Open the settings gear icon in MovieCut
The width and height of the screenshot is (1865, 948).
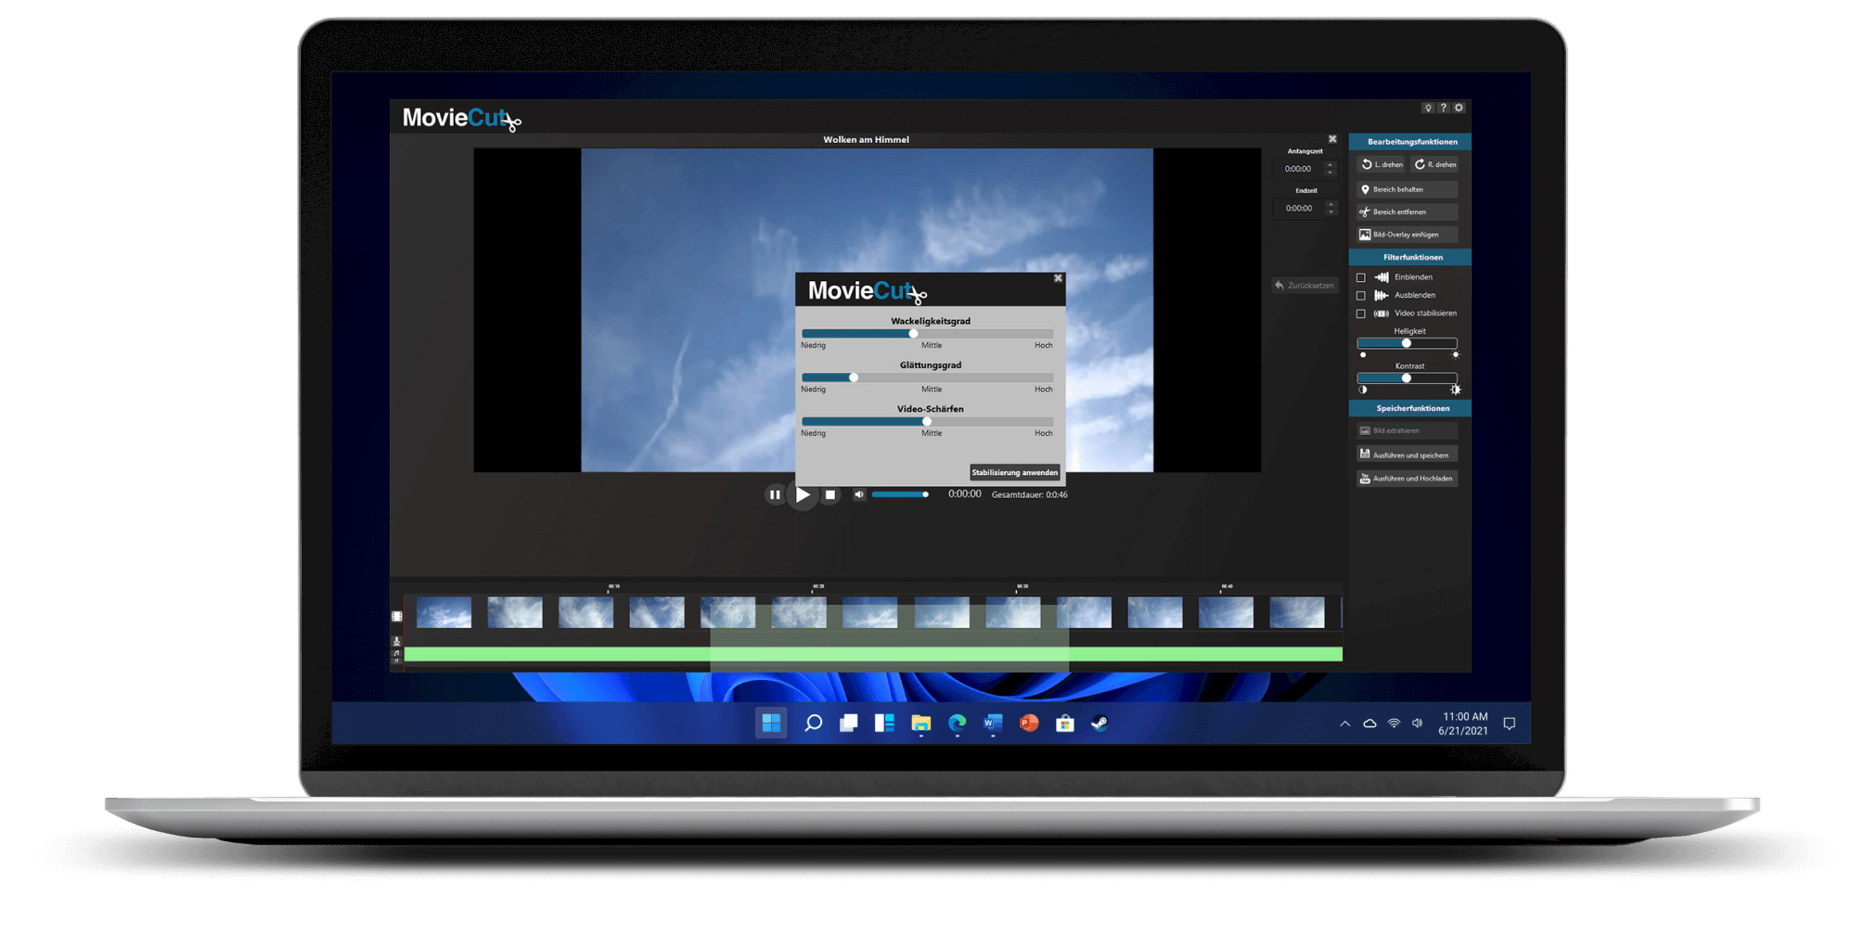coord(1459,109)
